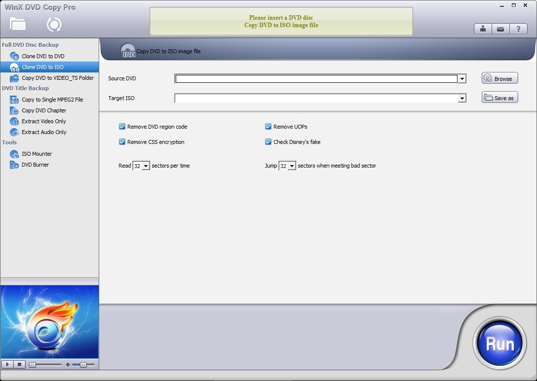537x381 pixels.
Task: Click the Copy DVD Chapter icon
Action: [14, 111]
